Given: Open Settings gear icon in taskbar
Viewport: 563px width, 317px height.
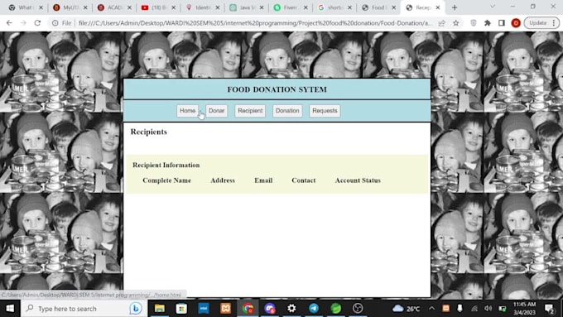Looking at the screenshot, I should coord(291,309).
